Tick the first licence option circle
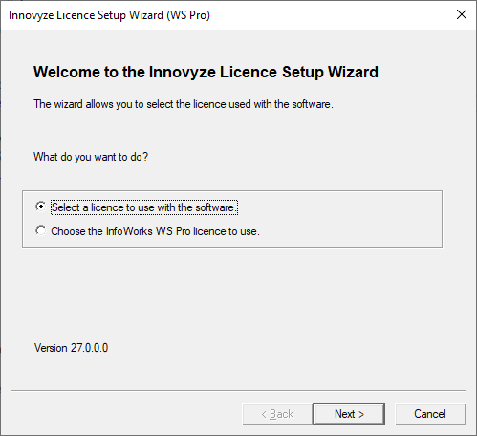477x436 pixels. 41,207
